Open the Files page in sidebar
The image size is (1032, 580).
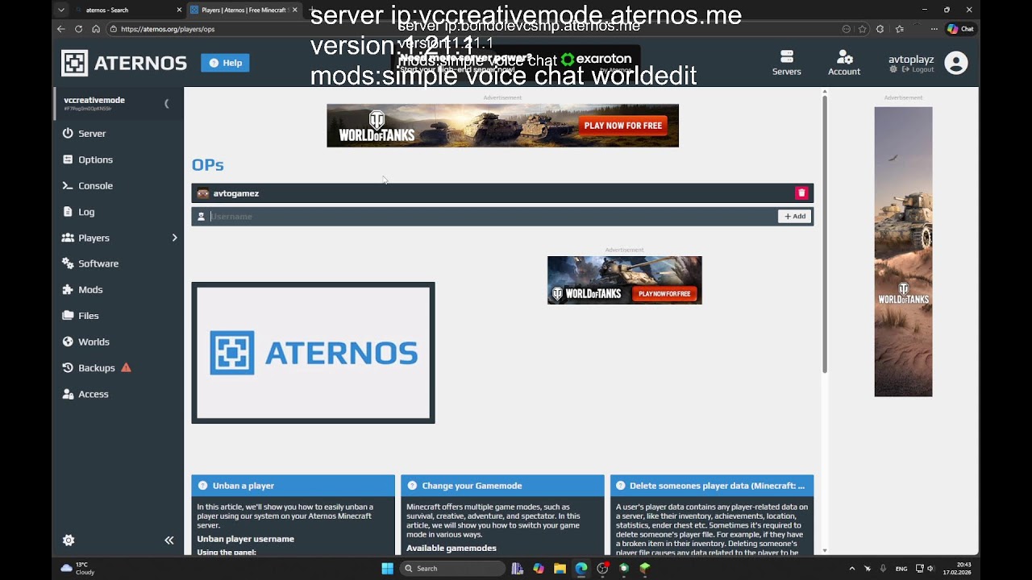(89, 316)
